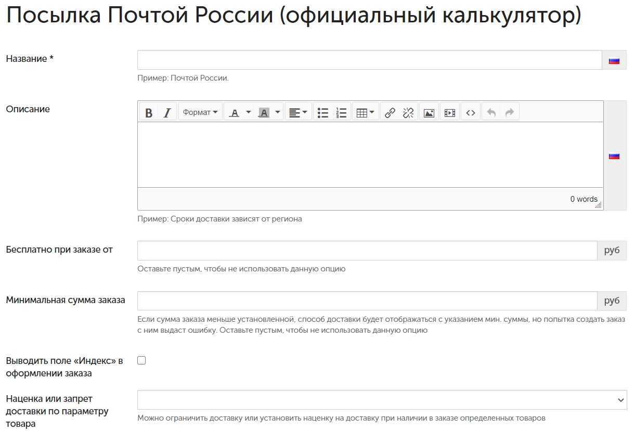This screenshot has height=431, width=635.
Task: Toggle italic formatting in description editor
Action: pos(167,112)
